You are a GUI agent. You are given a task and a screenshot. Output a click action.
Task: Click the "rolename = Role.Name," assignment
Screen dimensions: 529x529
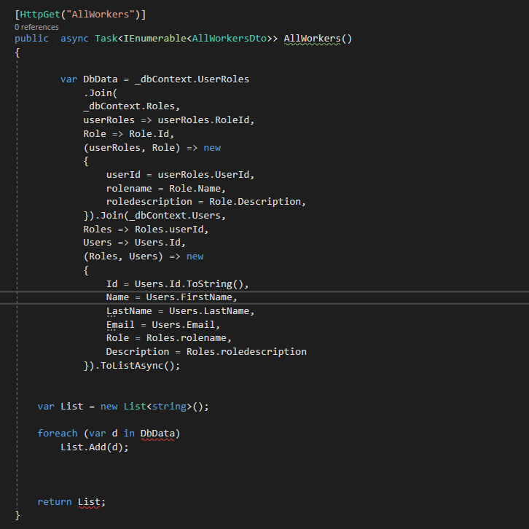point(166,188)
